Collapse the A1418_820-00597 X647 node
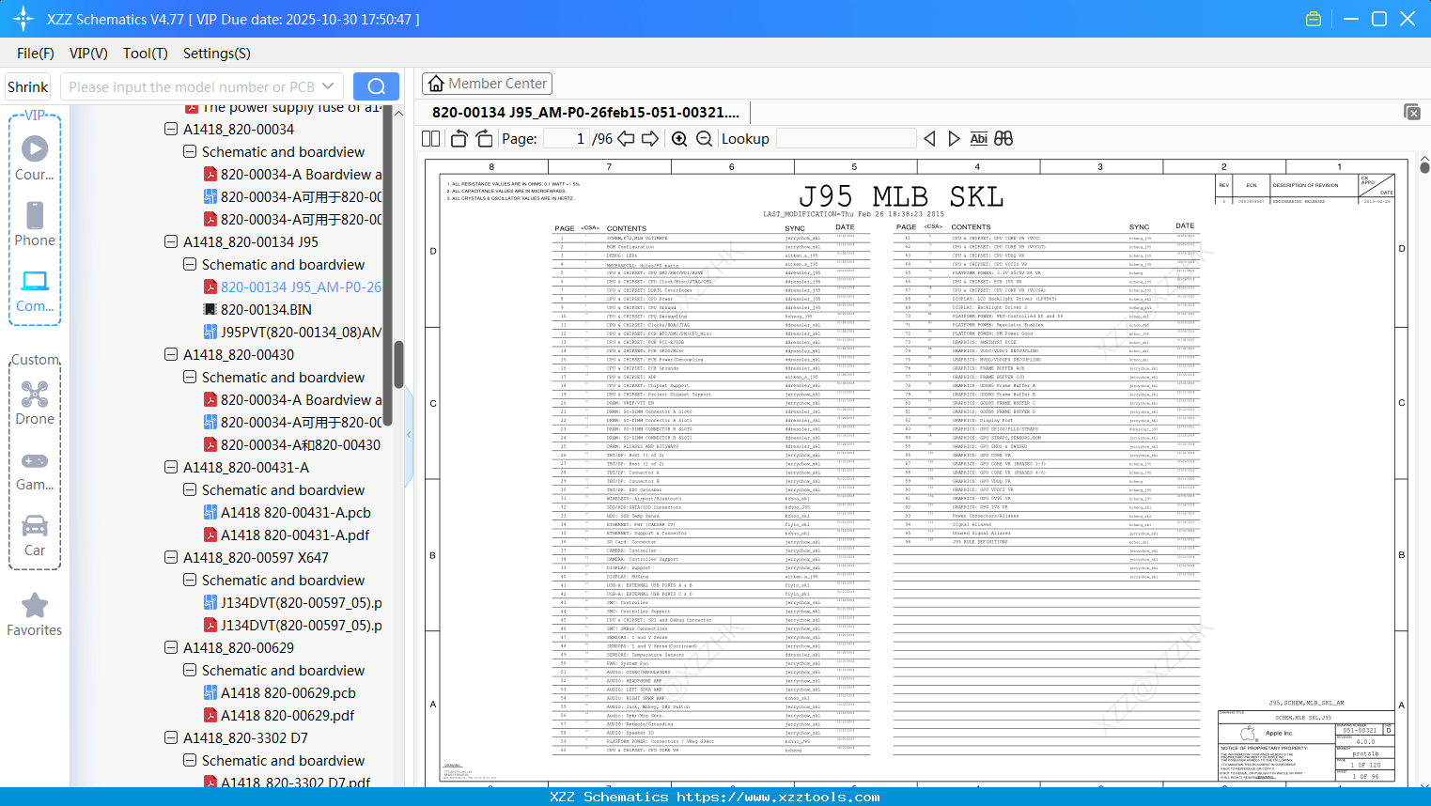This screenshot has width=1431, height=806. point(171,558)
